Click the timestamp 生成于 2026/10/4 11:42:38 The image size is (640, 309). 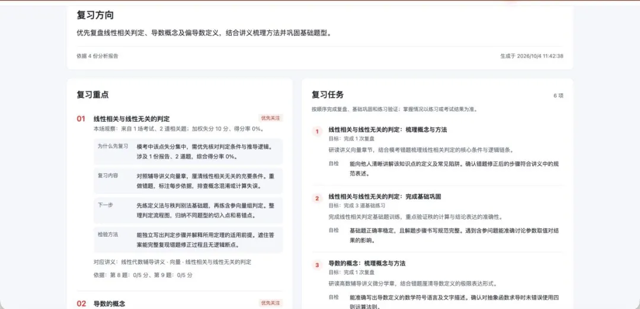[532, 56]
